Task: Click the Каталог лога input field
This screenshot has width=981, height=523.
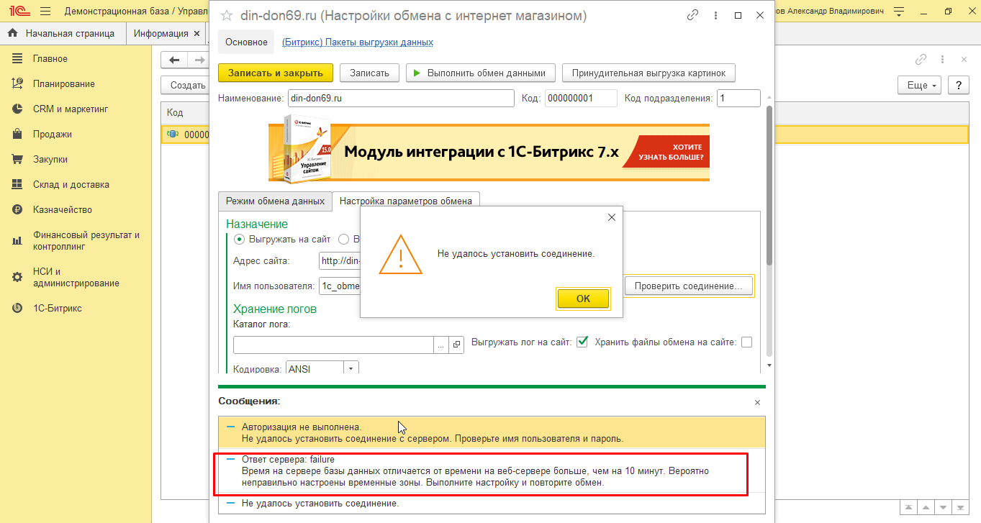Action: click(x=333, y=345)
